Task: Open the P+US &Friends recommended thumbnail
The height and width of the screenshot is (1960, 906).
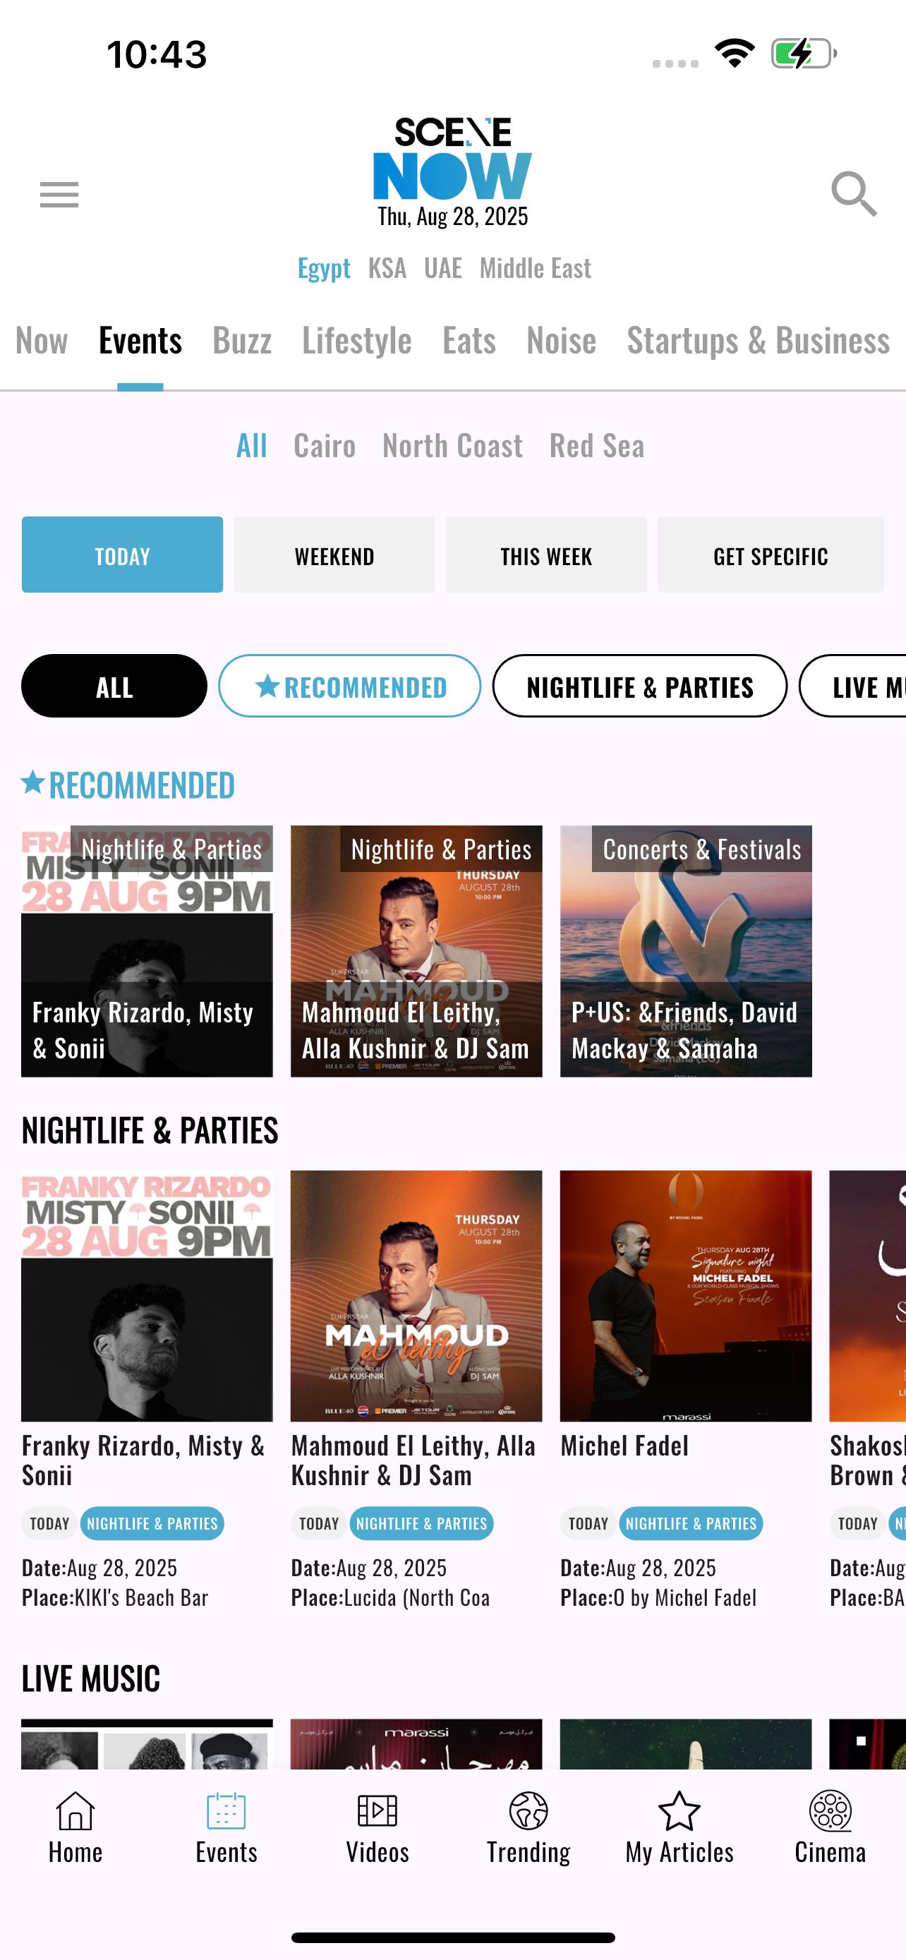Action: 686,951
